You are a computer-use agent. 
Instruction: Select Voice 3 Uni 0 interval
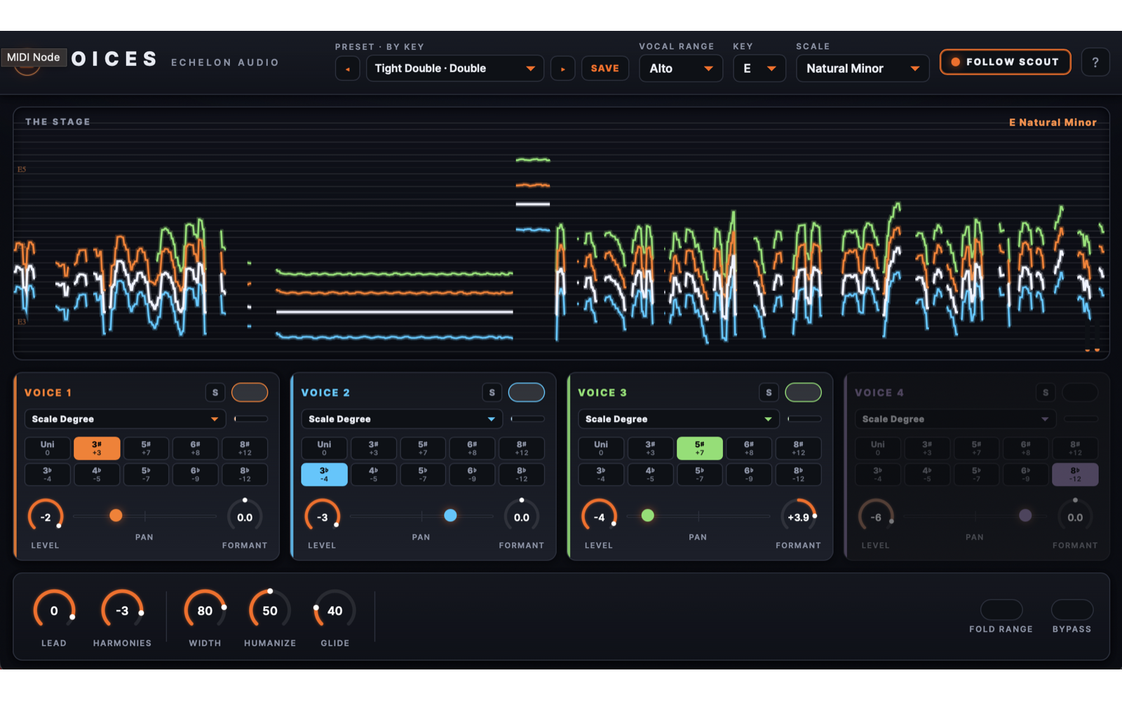[x=601, y=449]
